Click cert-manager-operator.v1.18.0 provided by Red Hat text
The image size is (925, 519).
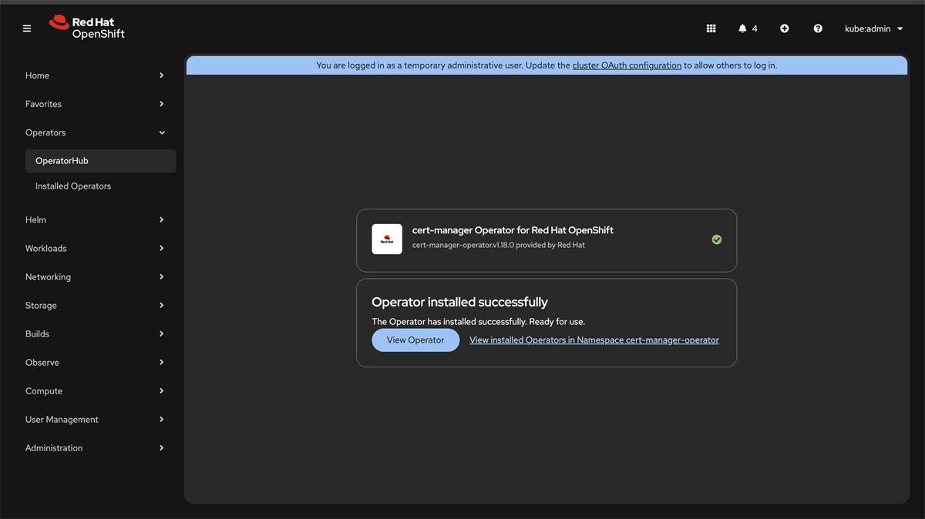click(x=499, y=245)
